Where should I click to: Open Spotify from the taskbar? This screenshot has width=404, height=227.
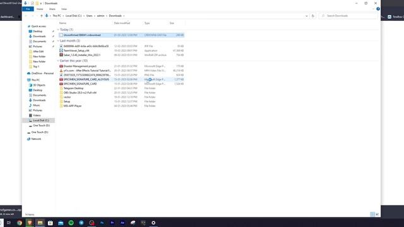(71, 223)
